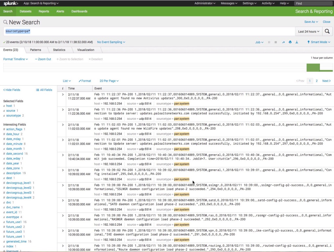Print the search results
The height and width of the screenshot is (252, 334).
pos(290,42)
